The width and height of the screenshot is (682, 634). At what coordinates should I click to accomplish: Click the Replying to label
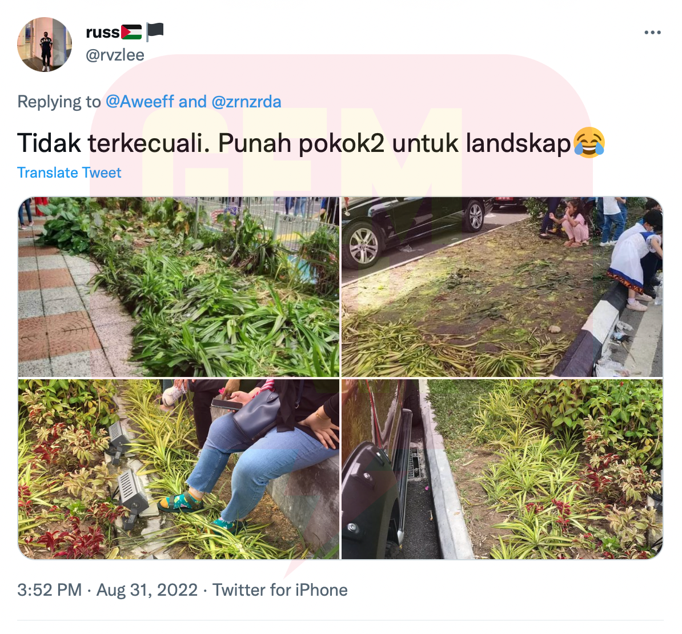[59, 102]
